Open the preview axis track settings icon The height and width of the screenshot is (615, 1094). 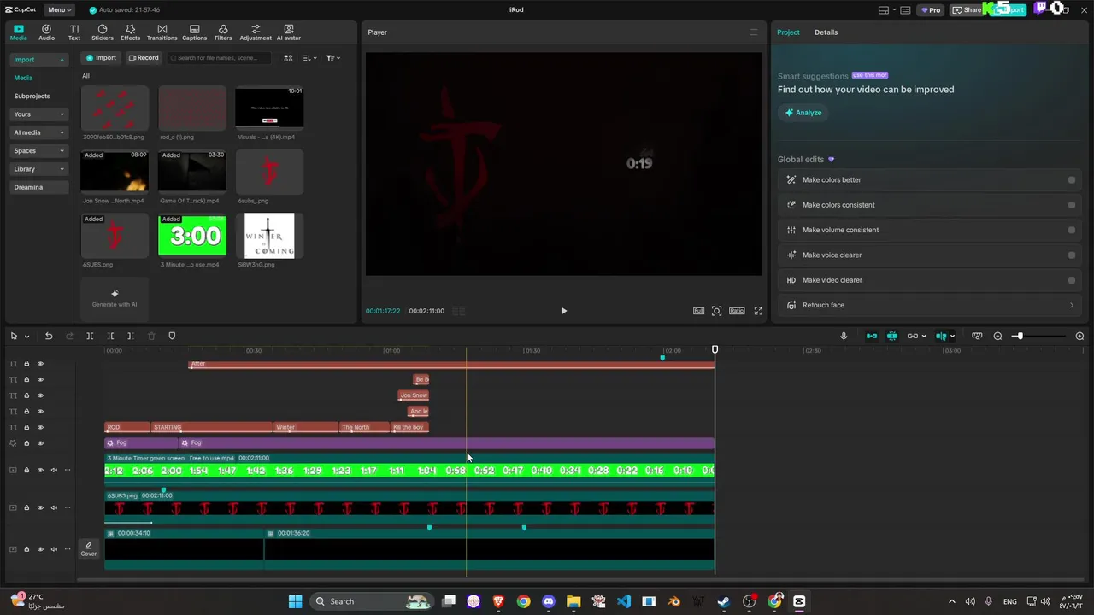(x=977, y=336)
